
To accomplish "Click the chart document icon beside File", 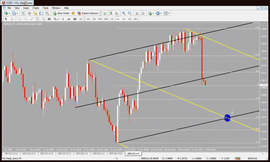I will tap(4, 8).
